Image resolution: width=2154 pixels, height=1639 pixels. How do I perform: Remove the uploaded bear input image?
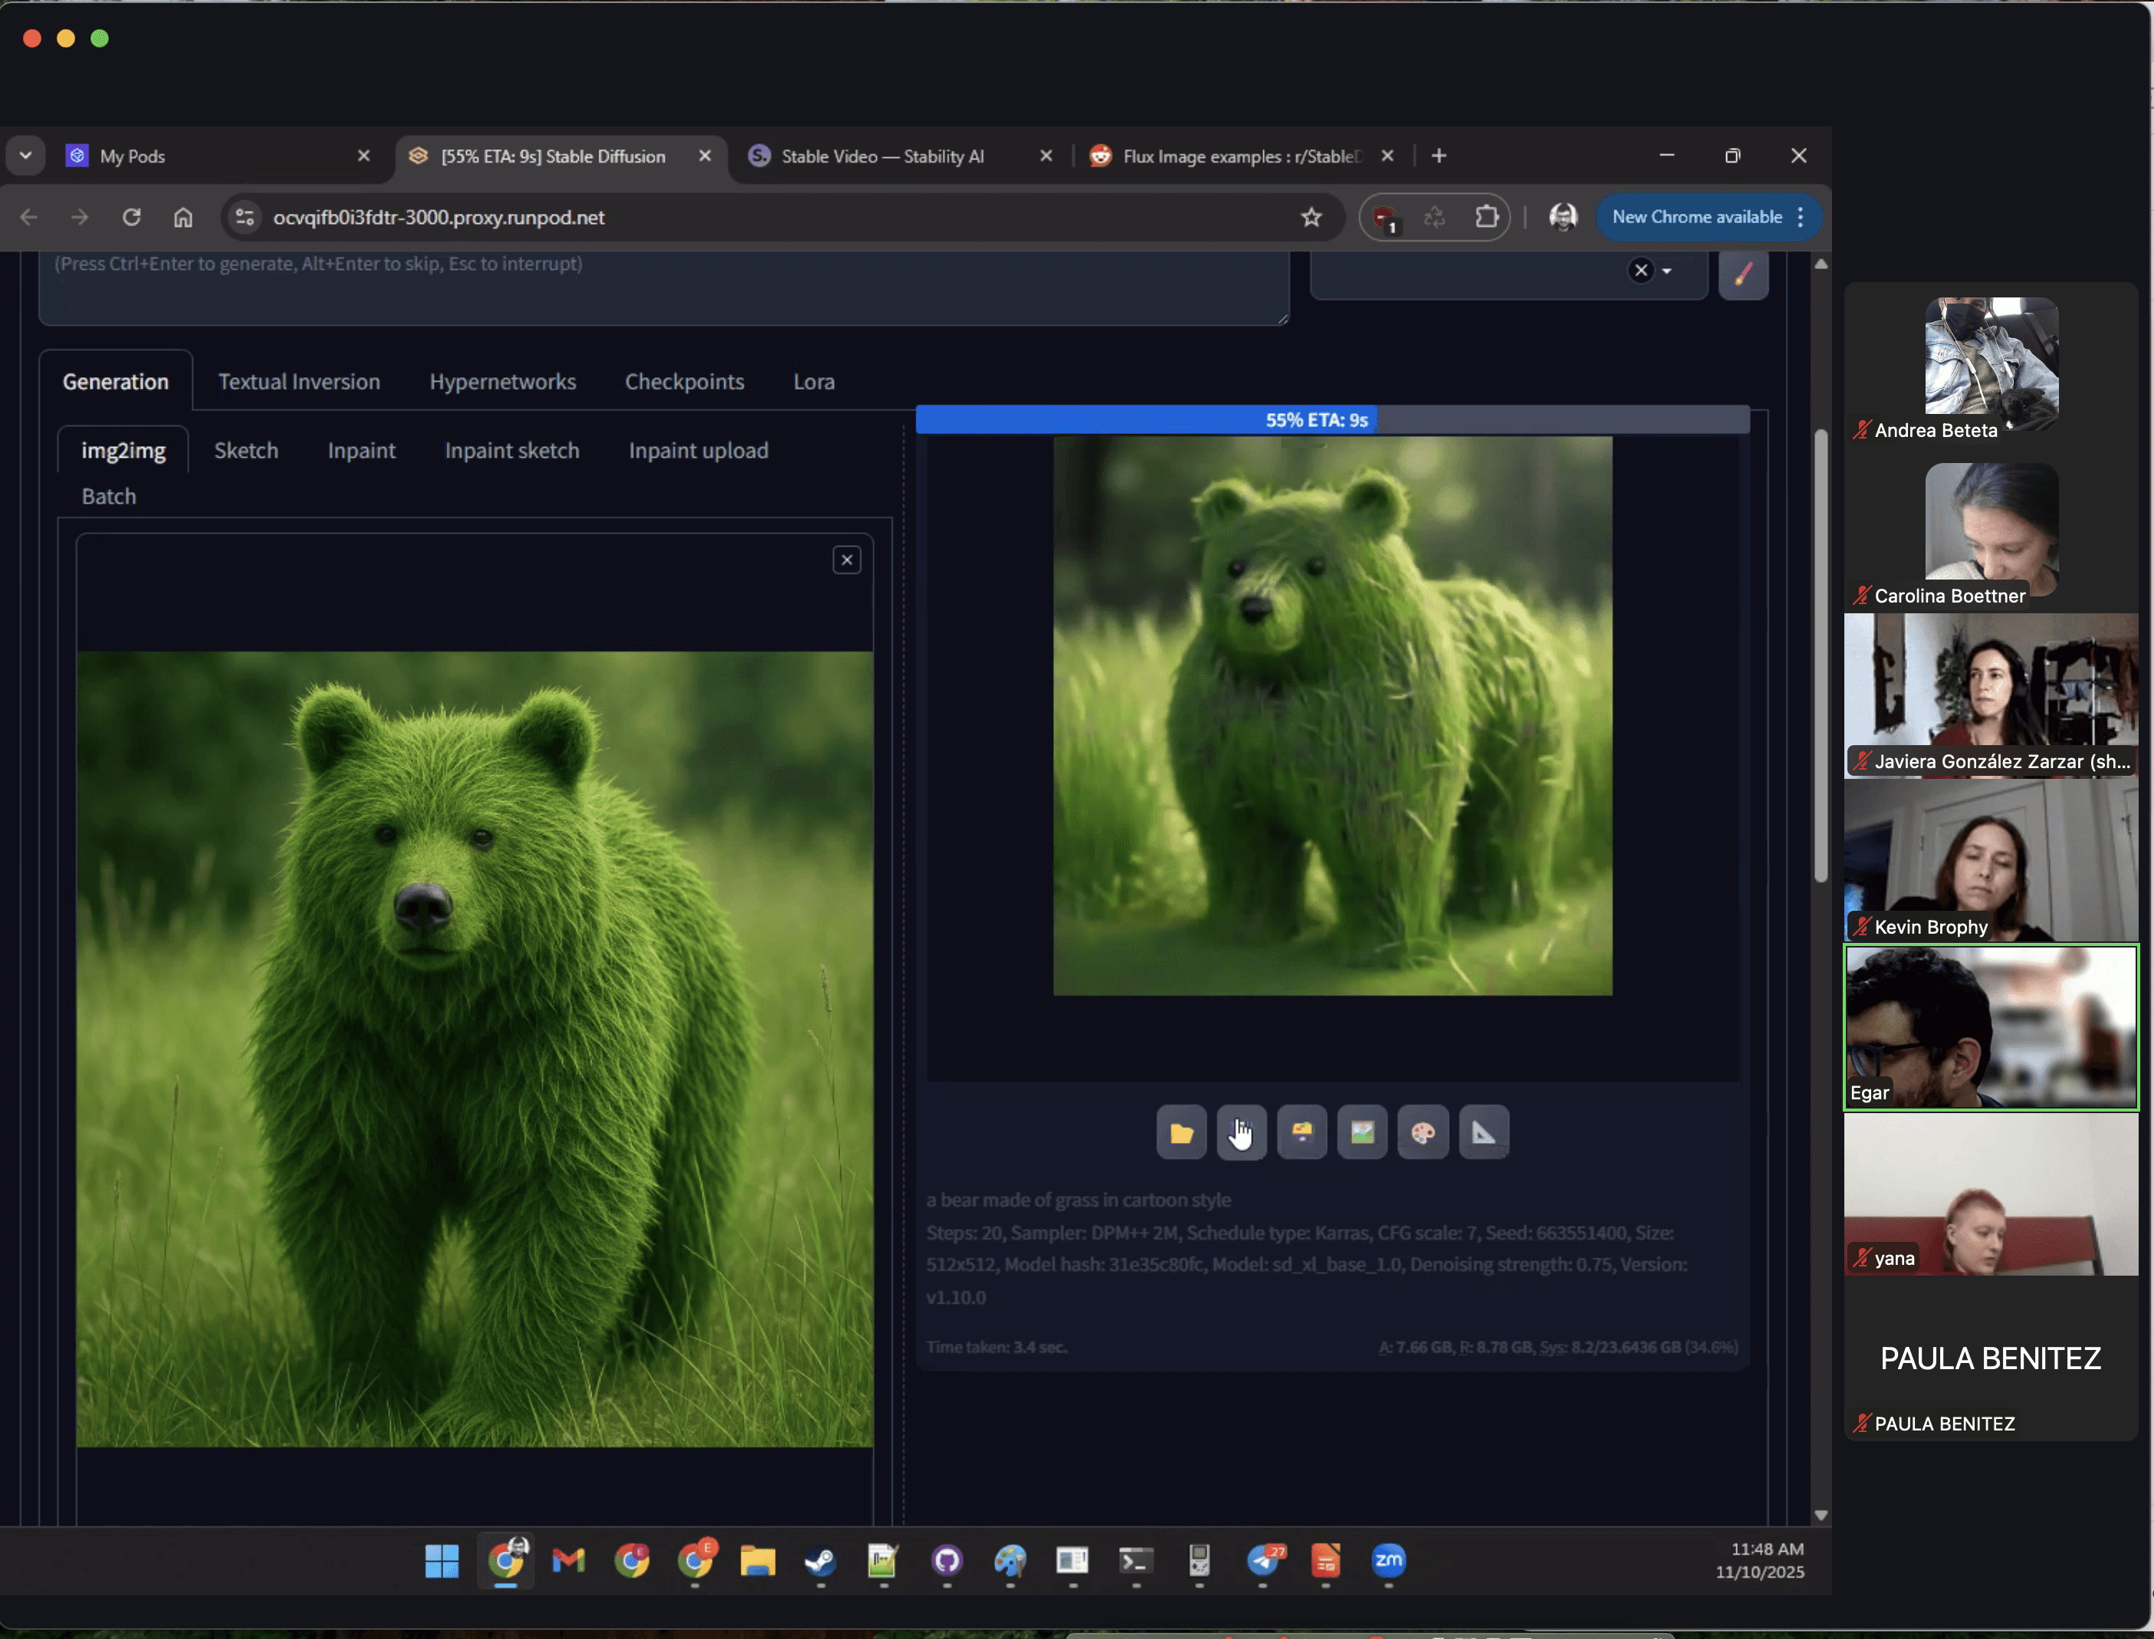pyautogui.click(x=847, y=560)
